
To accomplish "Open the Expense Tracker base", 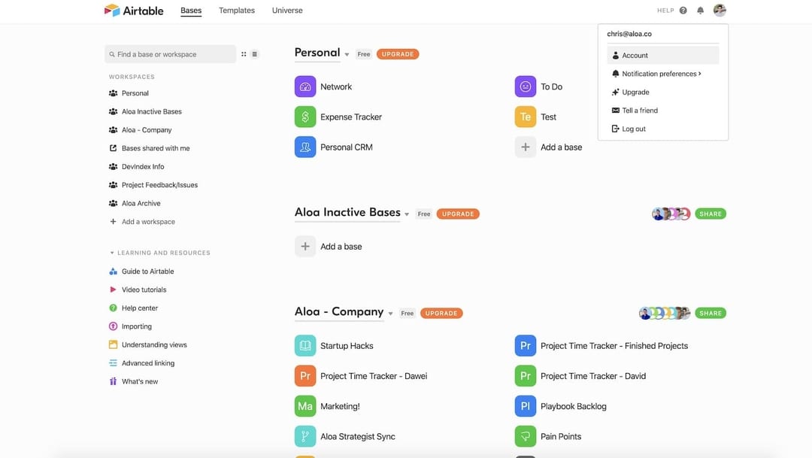I will point(350,117).
